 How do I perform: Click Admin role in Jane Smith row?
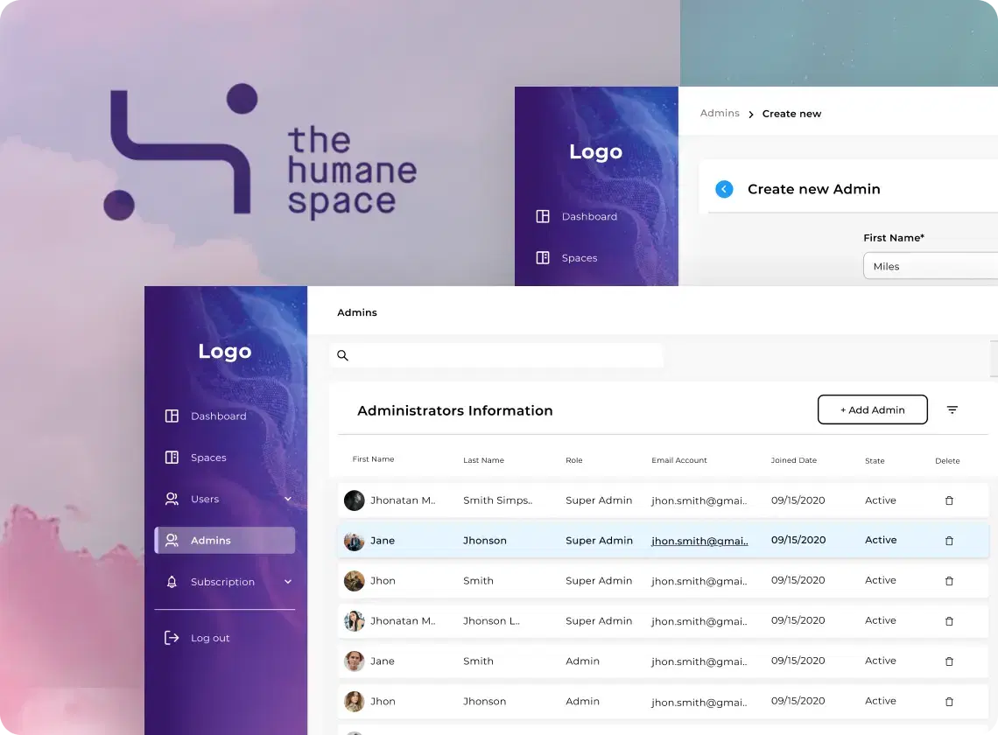tap(582, 661)
